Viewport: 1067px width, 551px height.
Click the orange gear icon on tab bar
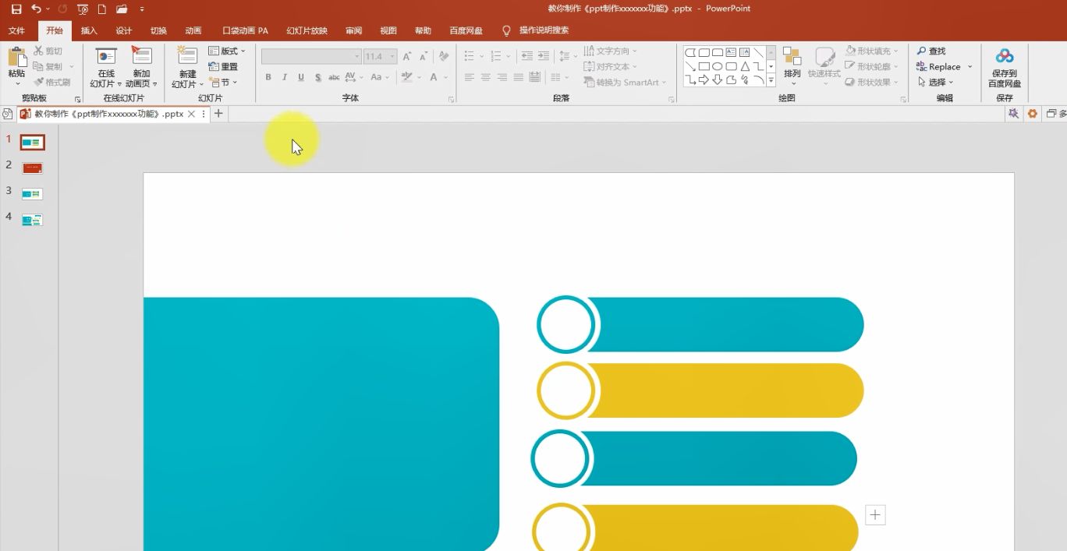[1033, 114]
